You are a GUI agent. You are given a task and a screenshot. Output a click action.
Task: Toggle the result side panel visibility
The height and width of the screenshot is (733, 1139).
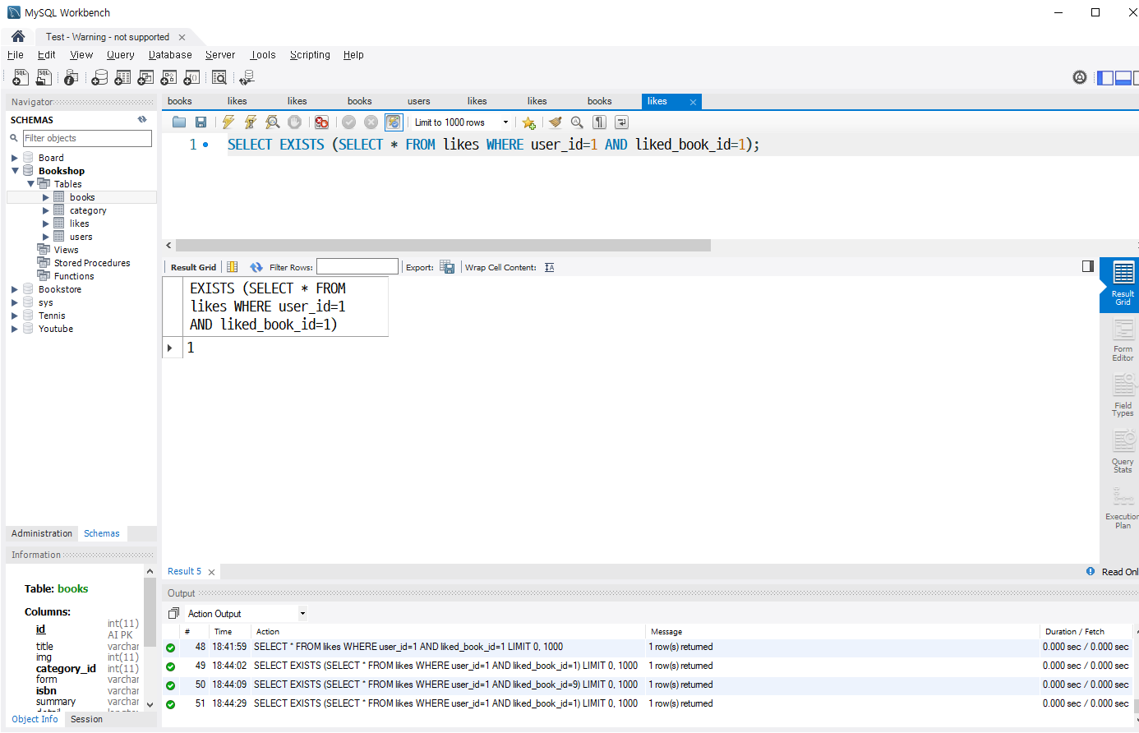point(1088,266)
